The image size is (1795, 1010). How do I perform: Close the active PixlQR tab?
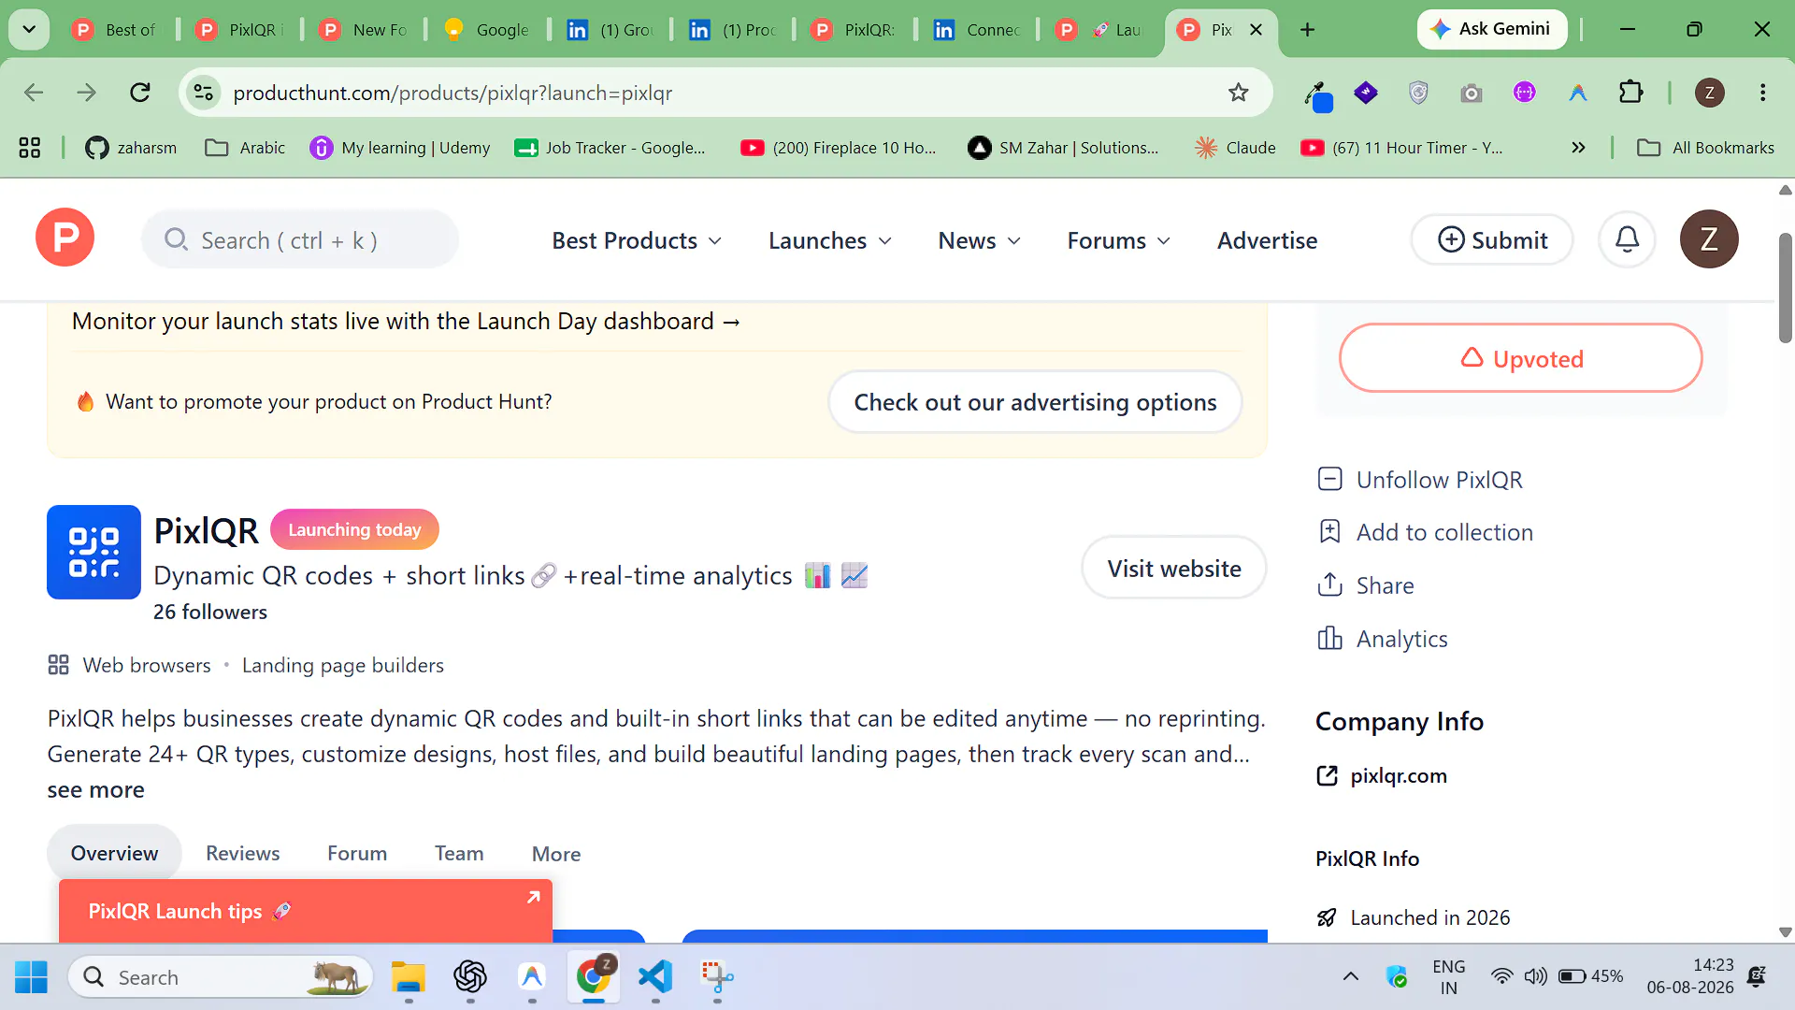(x=1256, y=30)
